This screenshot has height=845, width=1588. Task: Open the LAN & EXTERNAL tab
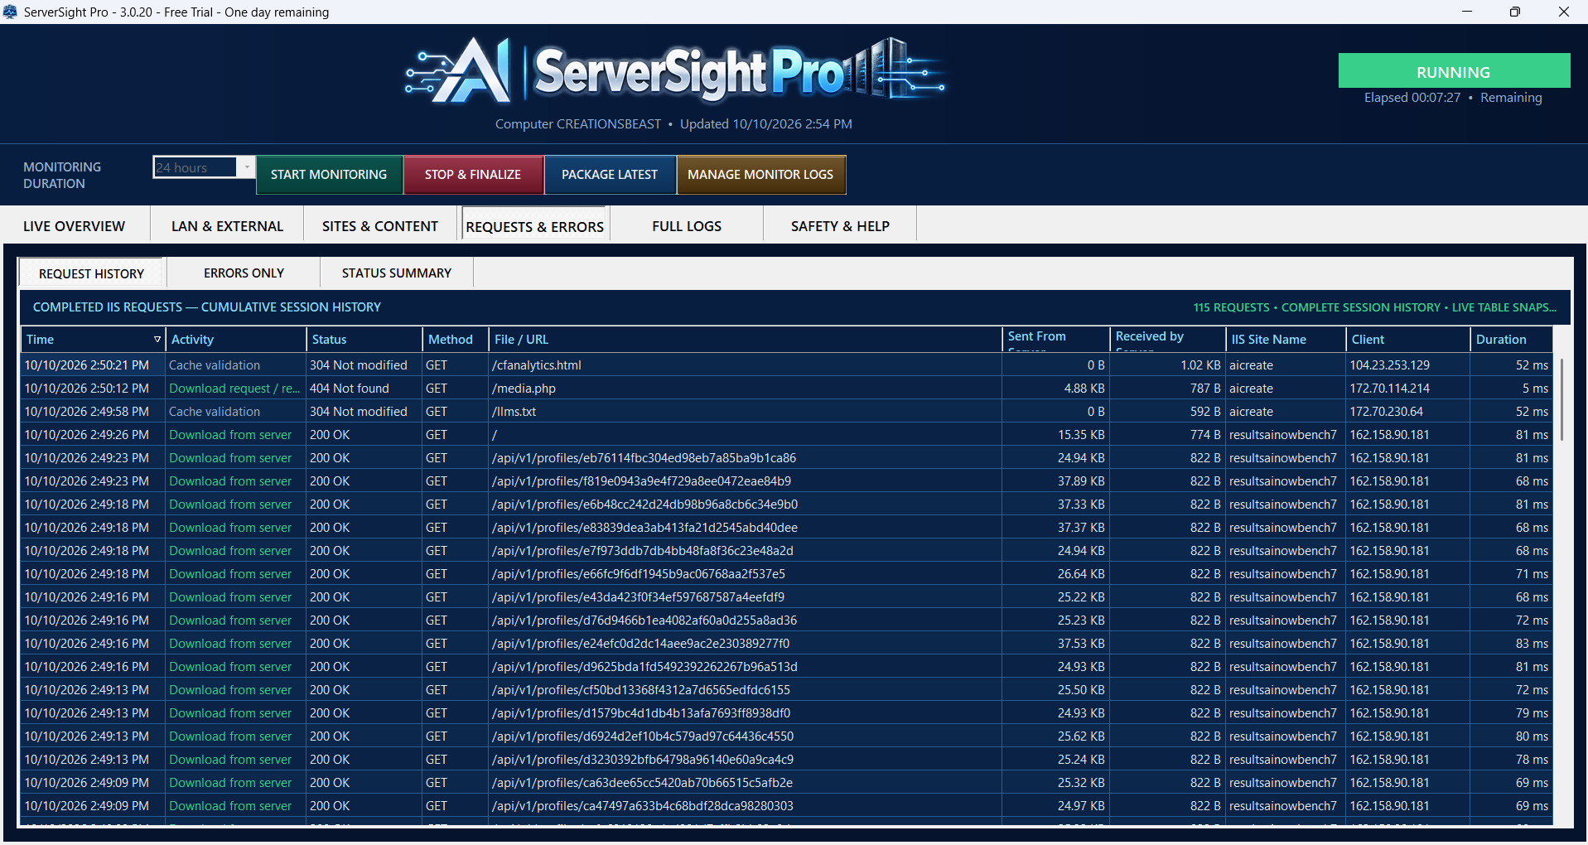pos(227,226)
